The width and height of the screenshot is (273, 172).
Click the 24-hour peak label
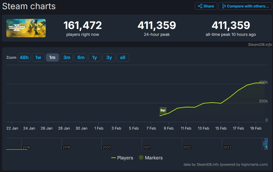point(157,34)
